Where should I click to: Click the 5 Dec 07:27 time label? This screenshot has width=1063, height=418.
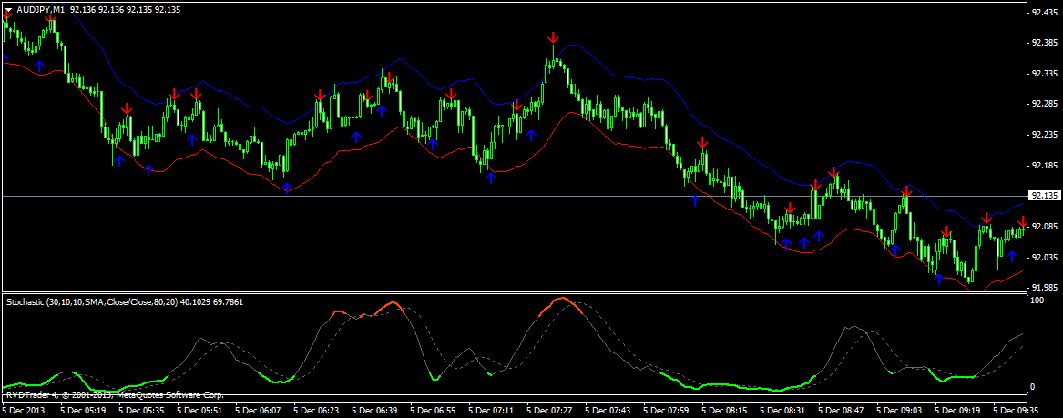coord(549,410)
